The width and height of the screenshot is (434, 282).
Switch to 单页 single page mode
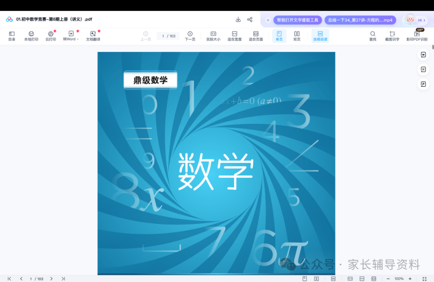279,36
